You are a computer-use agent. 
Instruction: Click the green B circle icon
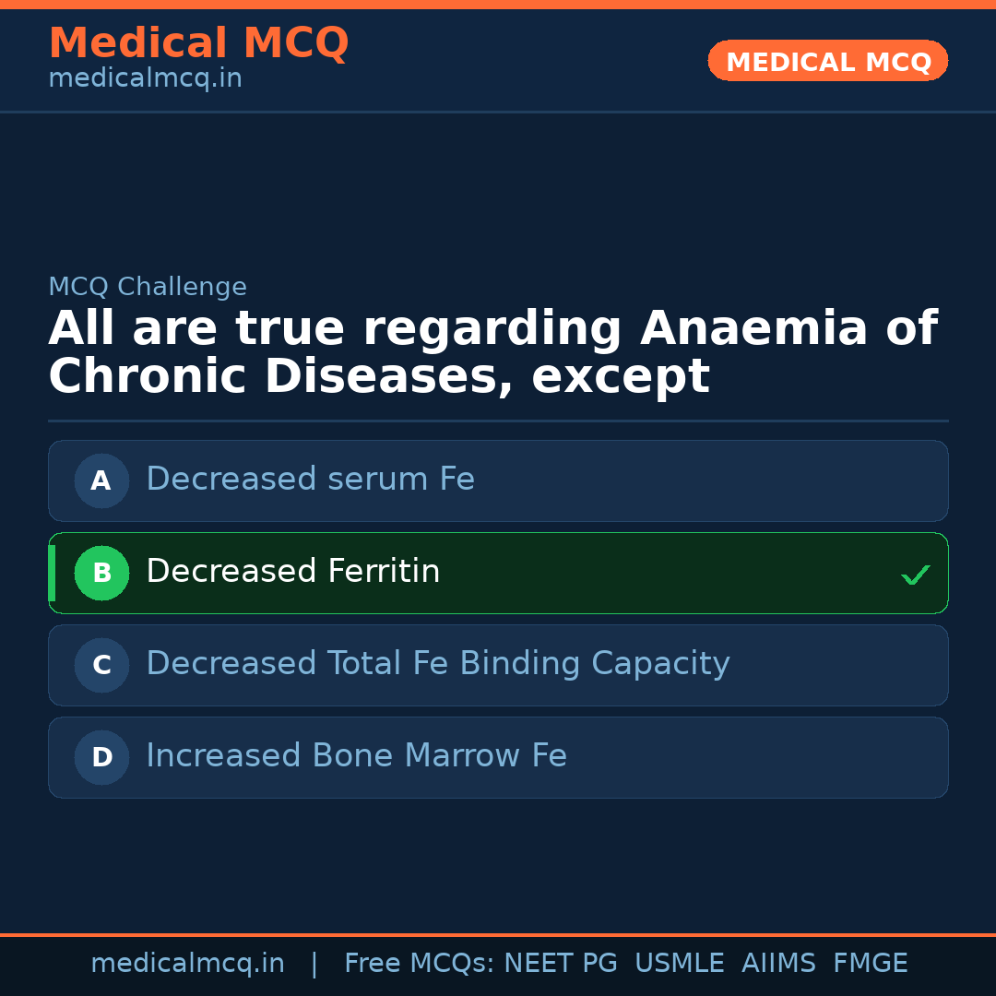click(x=101, y=573)
